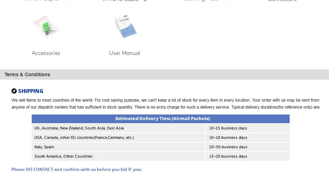Click the 20-30 business days cell
The width and height of the screenshot is (329, 174).
[247, 147]
